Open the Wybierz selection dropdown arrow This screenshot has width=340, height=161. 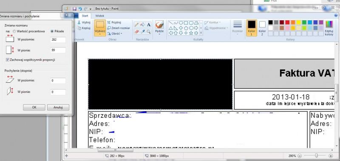coord(100,34)
